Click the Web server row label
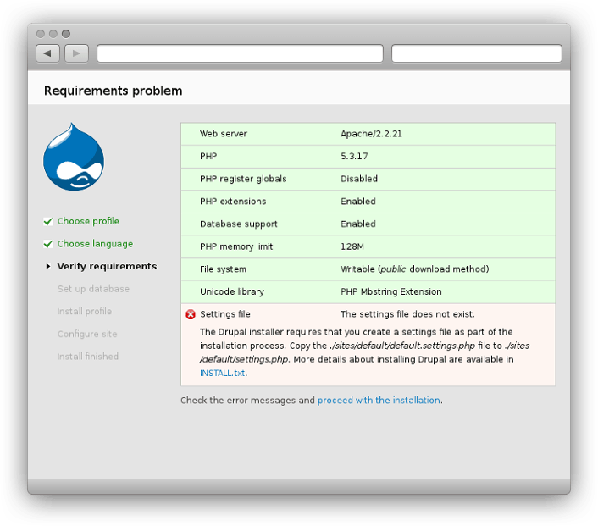Viewport: 598px width, 526px height. click(x=224, y=134)
